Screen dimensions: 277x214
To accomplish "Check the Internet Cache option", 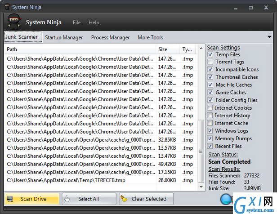I will (x=210, y=123).
